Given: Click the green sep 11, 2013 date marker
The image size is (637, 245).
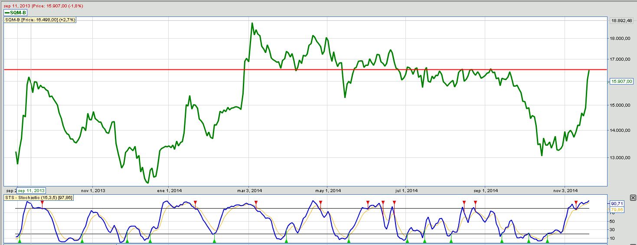Looking at the screenshot, I should point(31,190).
